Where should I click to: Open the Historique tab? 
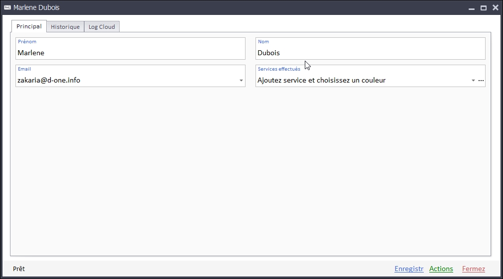click(x=65, y=27)
